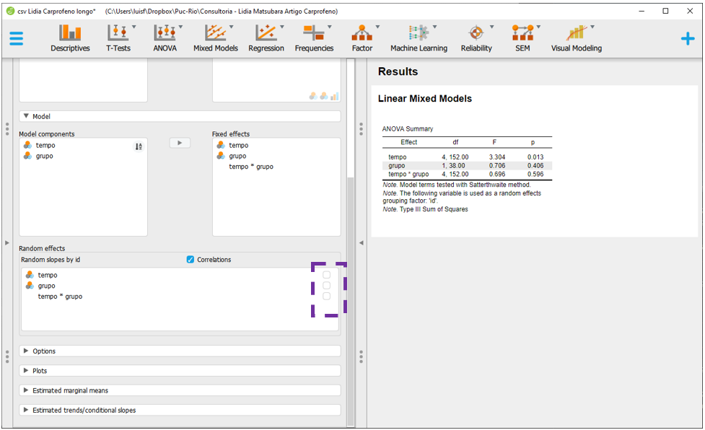Open the Machine Learning module
The image size is (705, 430).
[419, 38]
